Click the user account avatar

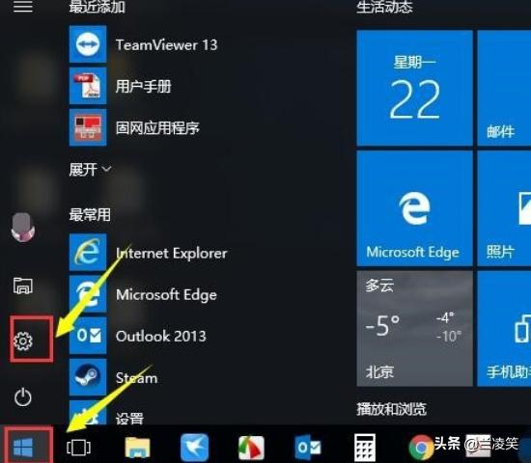(23, 228)
